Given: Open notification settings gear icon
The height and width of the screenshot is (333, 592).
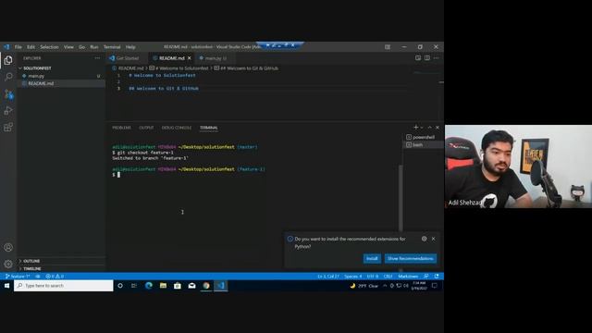Looking at the screenshot, I should point(424,239).
